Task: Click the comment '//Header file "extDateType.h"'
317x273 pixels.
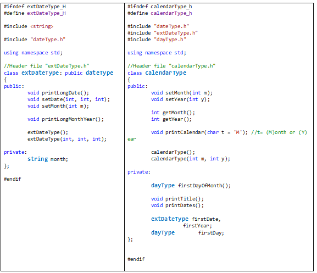Action: [x=47, y=66]
